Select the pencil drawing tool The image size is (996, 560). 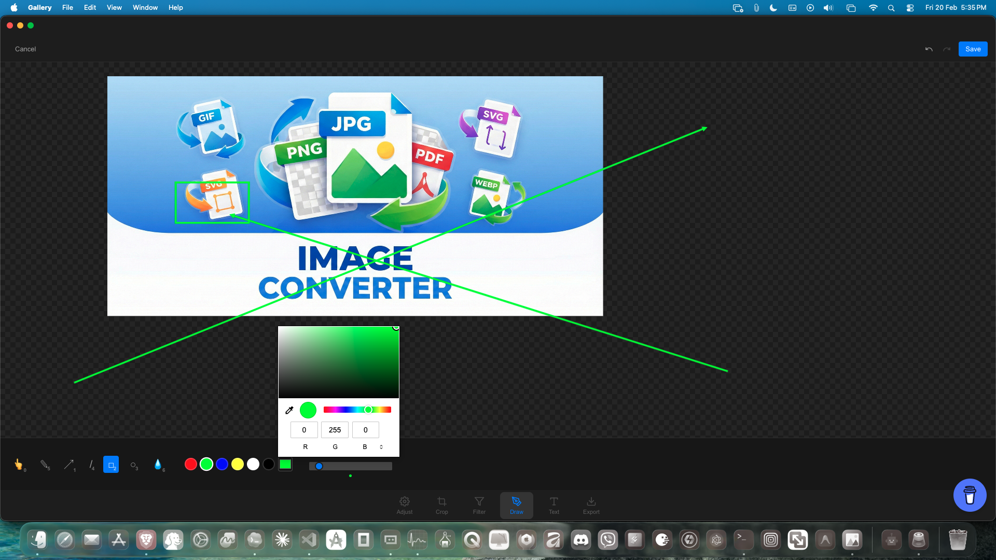[45, 465]
